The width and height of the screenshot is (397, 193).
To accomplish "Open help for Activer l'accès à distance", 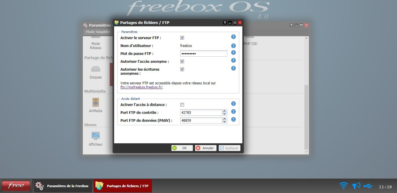I will coord(233,104).
